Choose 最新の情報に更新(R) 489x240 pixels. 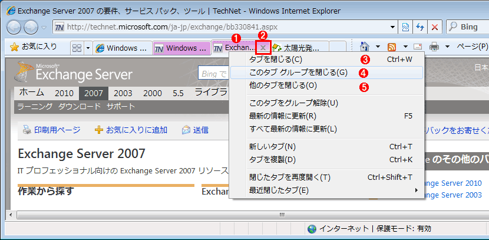click(326, 116)
